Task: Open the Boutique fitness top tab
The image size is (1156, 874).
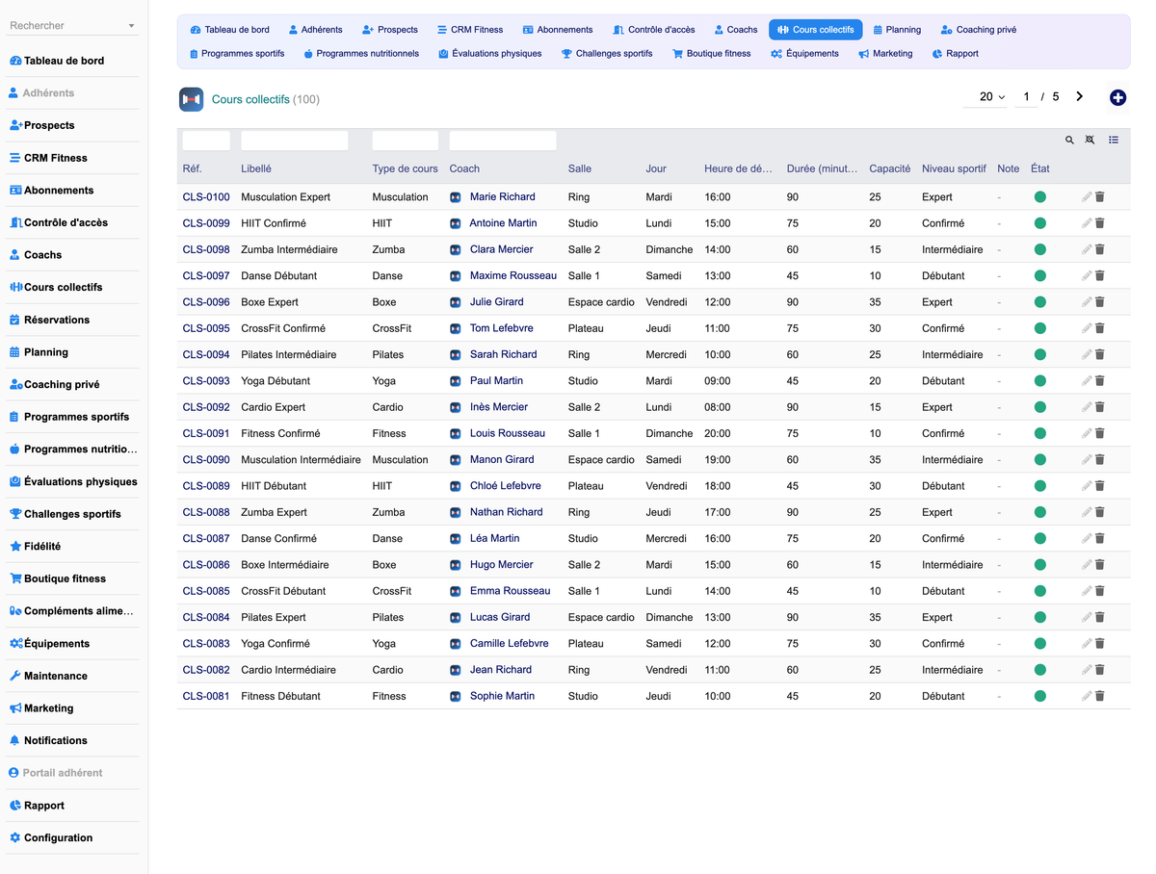Action: pyautogui.click(x=712, y=54)
